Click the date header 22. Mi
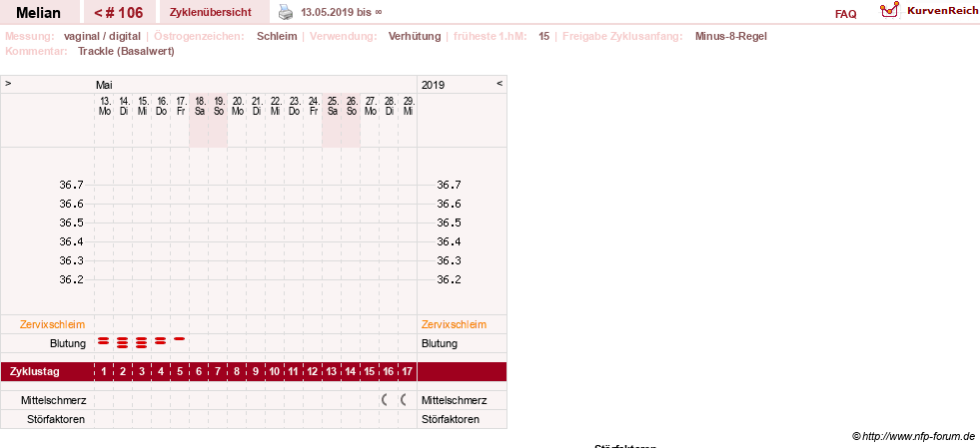Viewport: 980px width, 448px height. click(276, 106)
